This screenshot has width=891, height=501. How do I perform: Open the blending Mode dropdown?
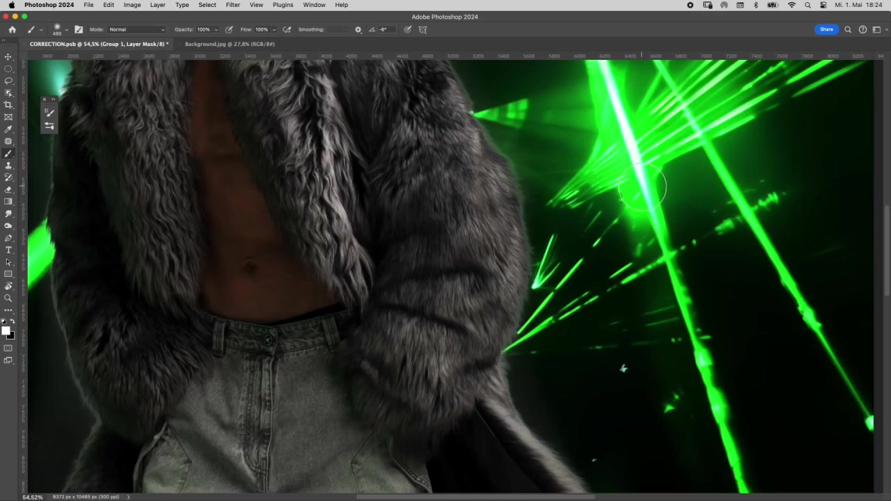coord(136,30)
